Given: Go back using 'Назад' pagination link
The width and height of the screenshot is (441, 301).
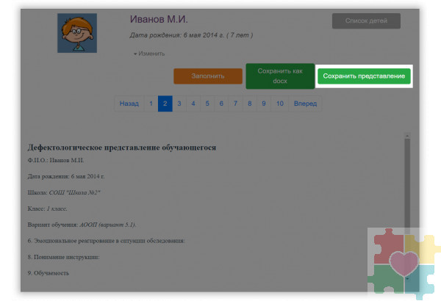Looking at the screenshot, I should 129,104.
